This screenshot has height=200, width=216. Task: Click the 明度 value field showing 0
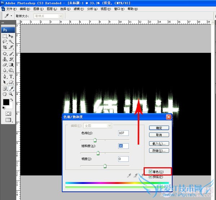click(123, 159)
